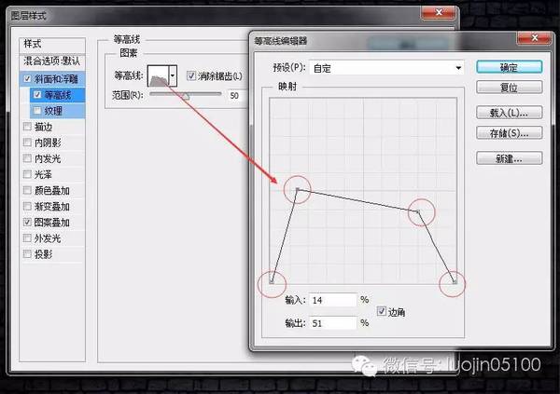The height and width of the screenshot is (394, 560).
Task: Toggle 光泽 checkbox
Action: pyautogui.click(x=27, y=174)
